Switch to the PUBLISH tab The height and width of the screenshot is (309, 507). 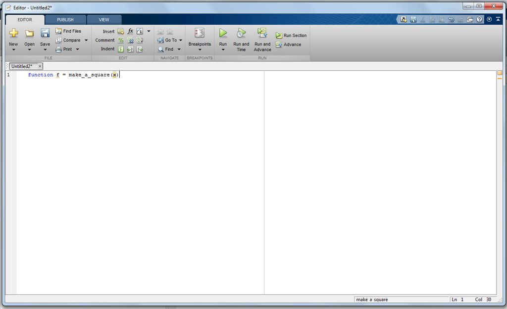coord(65,20)
